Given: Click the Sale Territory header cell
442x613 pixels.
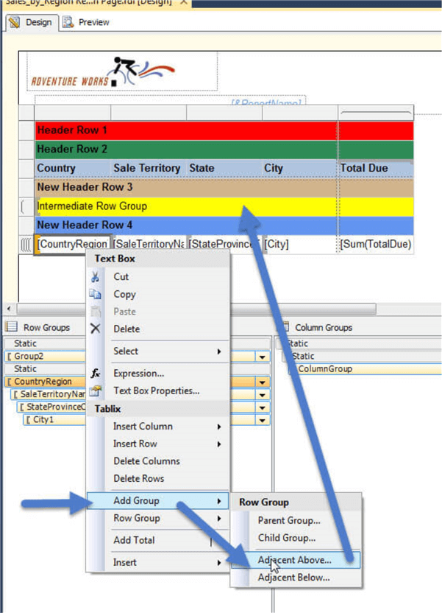Looking at the screenshot, I should click(149, 168).
